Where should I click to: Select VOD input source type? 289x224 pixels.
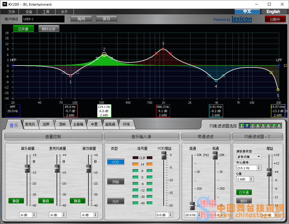click(x=115, y=162)
